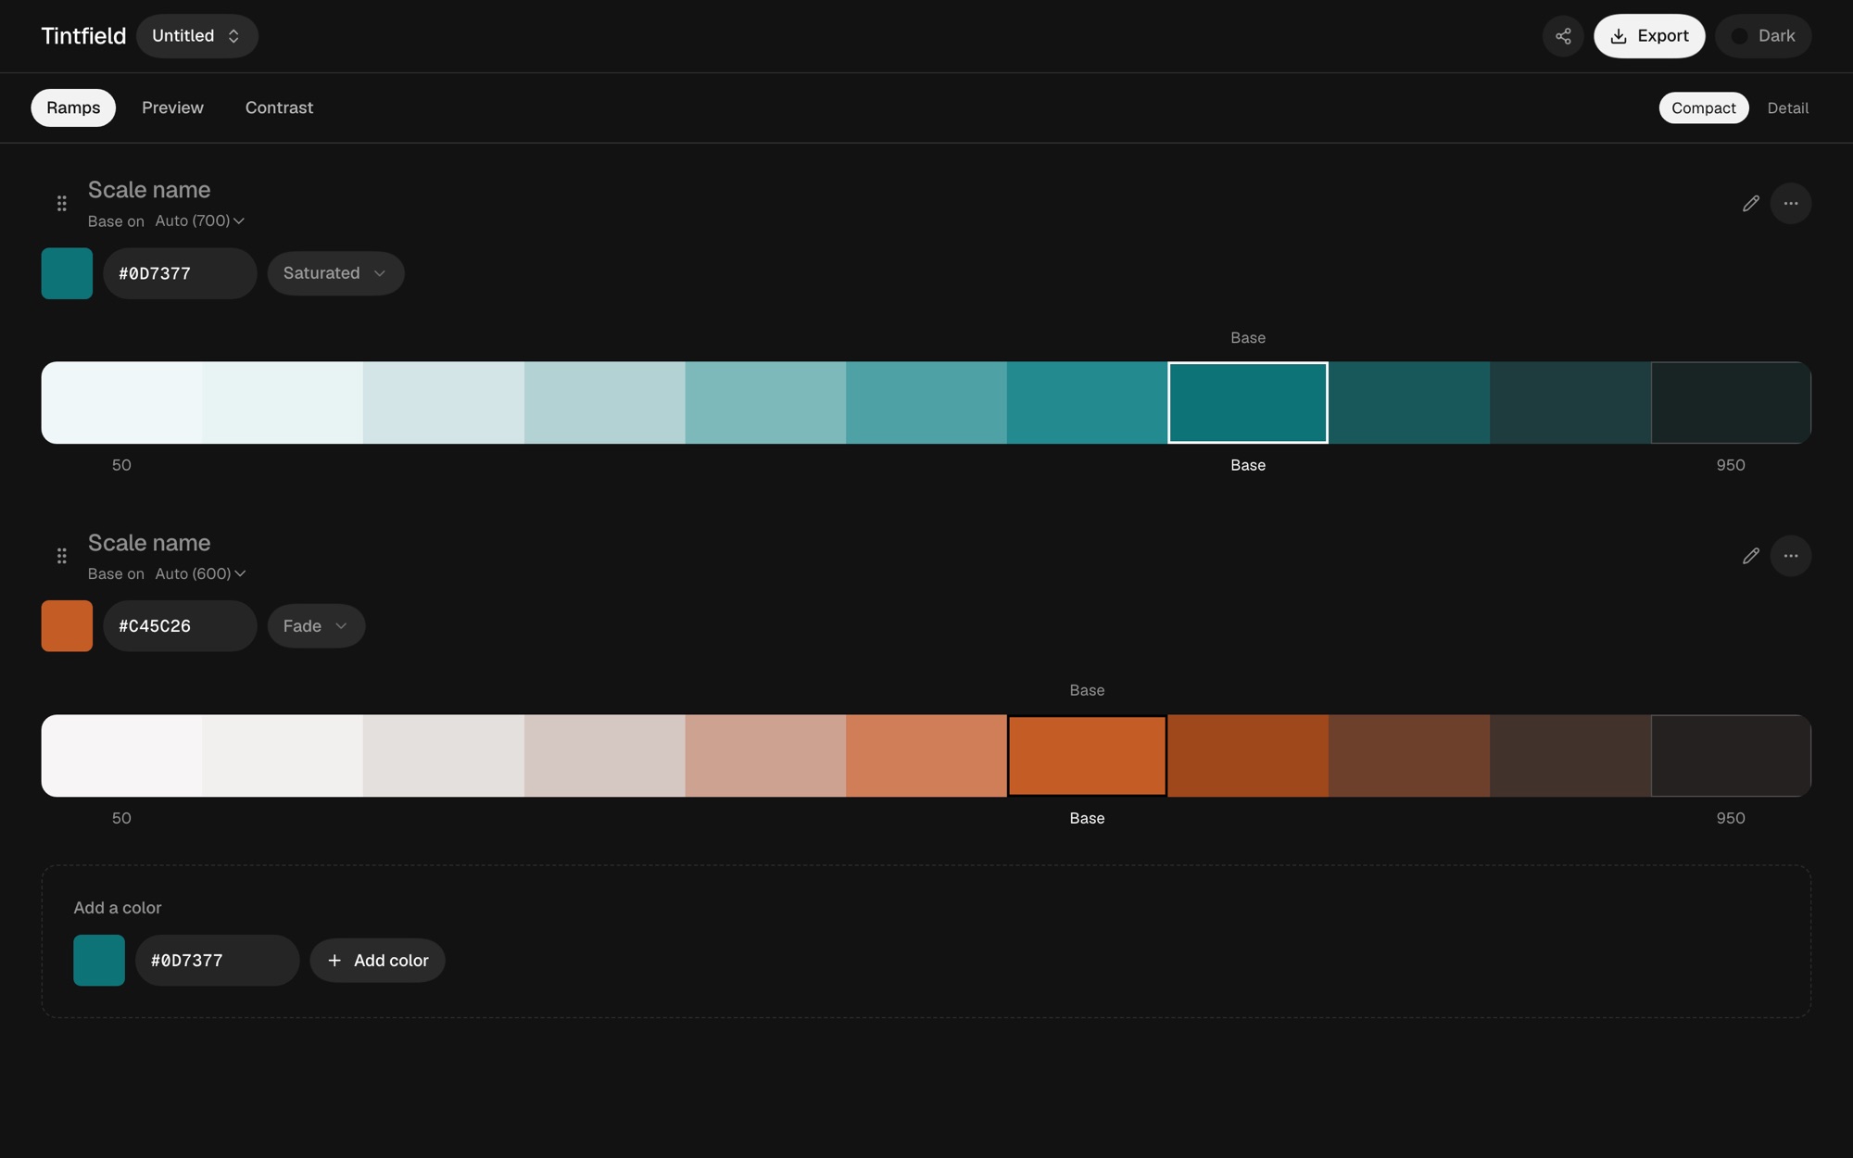Select the orange #C45C26 color swatch
1853x1158 pixels.
(x=67, y=626)
